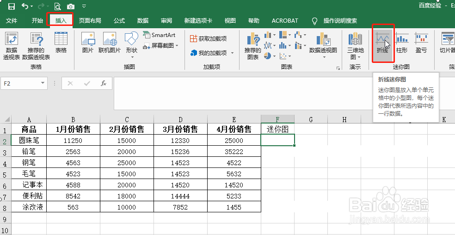Switch to the 公式 tab
Screen dimensions: 455x235
[119, 21]
